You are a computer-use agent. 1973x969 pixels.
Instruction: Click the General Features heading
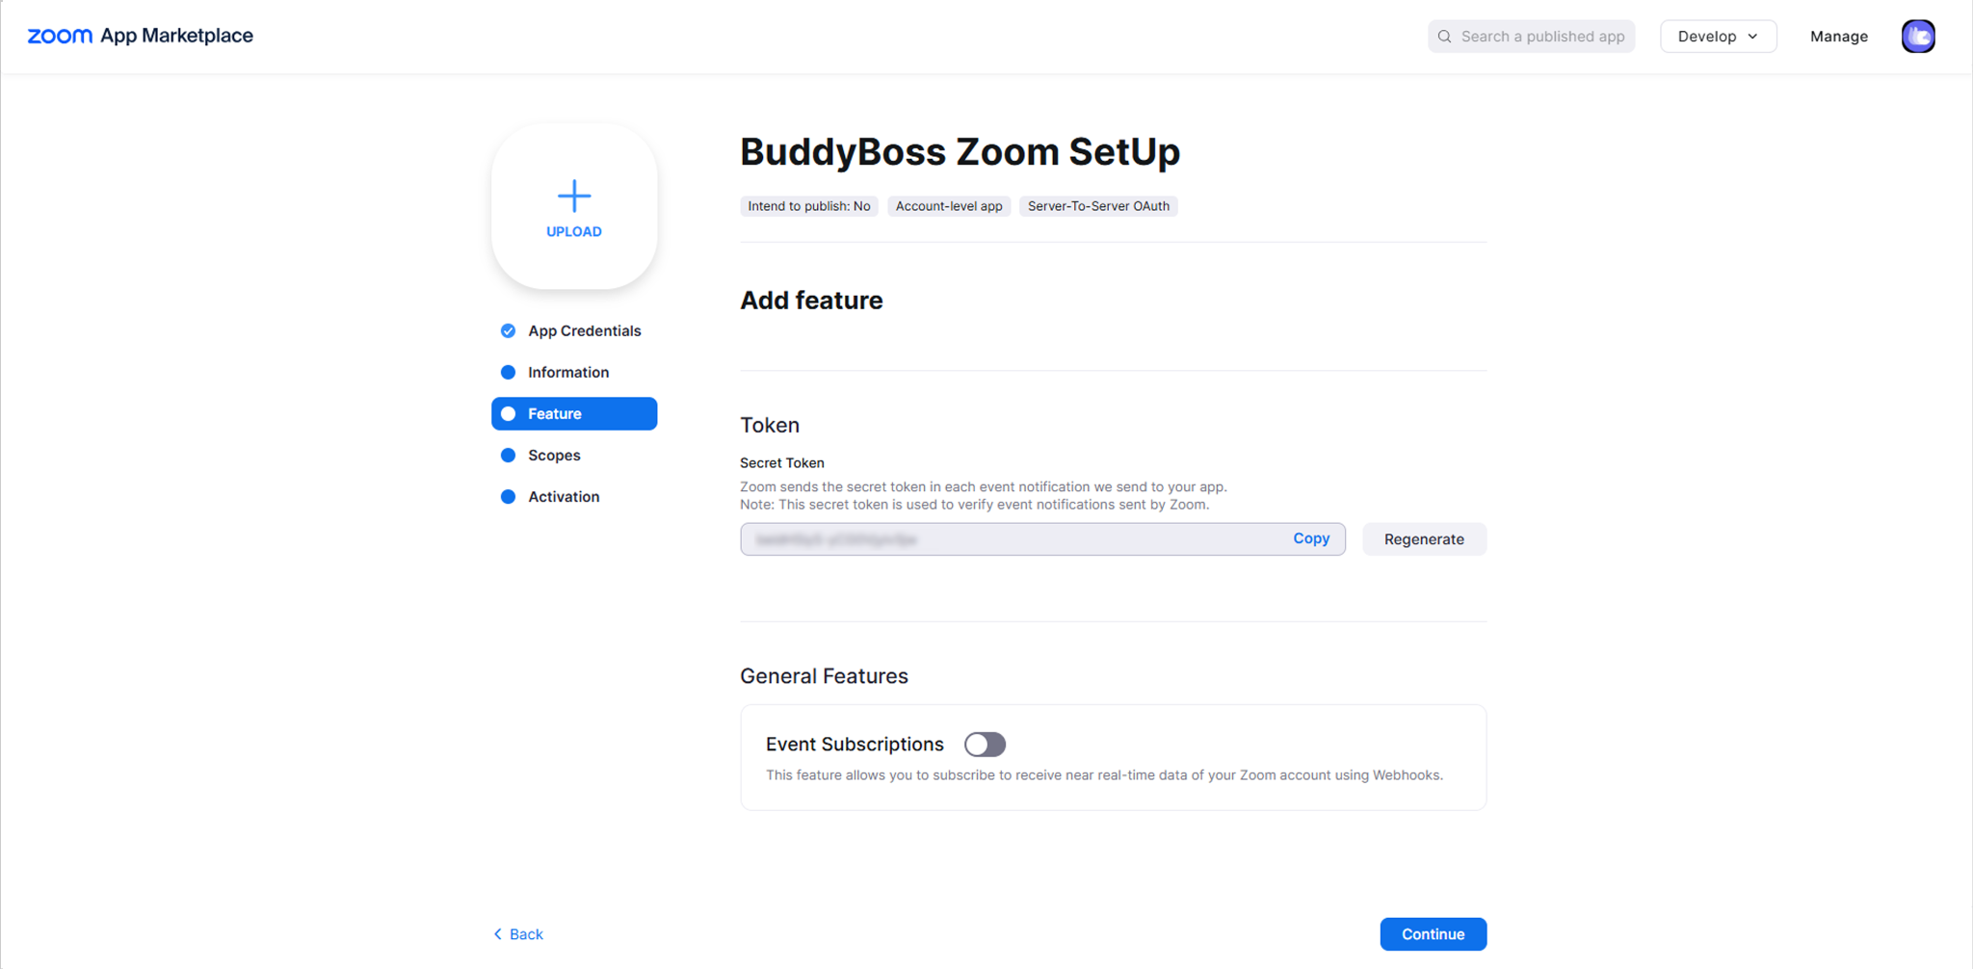pyautogui.click(x=824, y=676)
